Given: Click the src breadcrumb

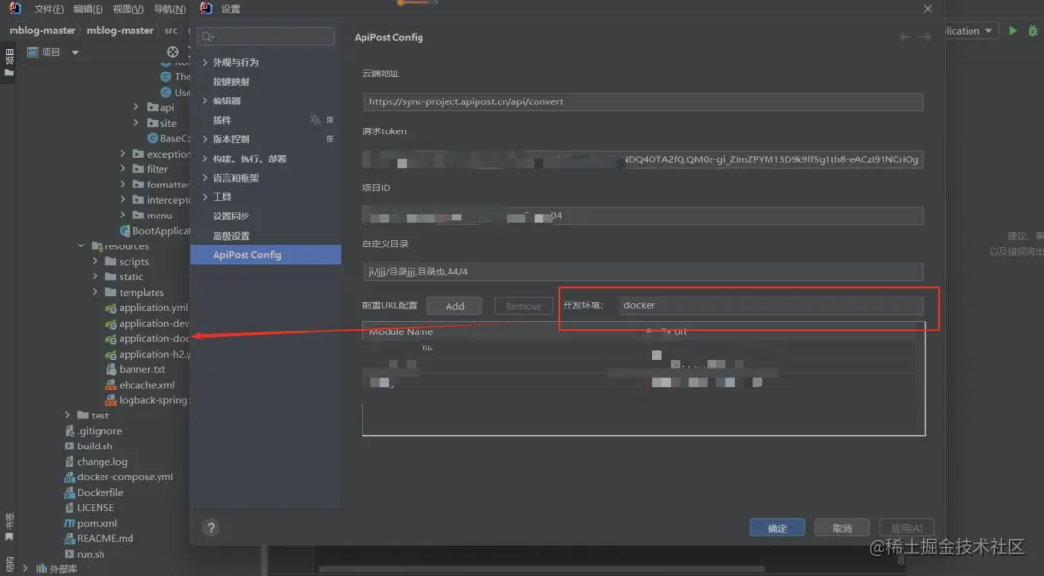Looking at the screenshot, I should pyautogui.click(x=171, y=31).
